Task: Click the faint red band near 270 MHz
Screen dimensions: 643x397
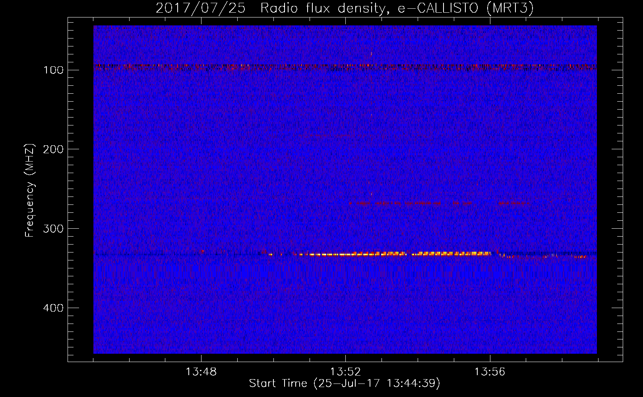Action: [439, 203]
